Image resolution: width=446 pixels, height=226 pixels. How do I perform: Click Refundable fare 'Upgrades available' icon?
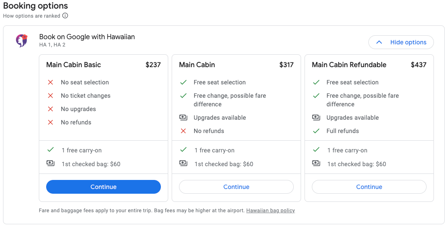tap(316, 118)
